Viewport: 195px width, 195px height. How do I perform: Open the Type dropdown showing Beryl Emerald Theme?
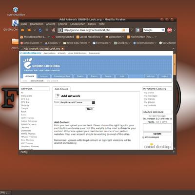click(x=78, y=102)
